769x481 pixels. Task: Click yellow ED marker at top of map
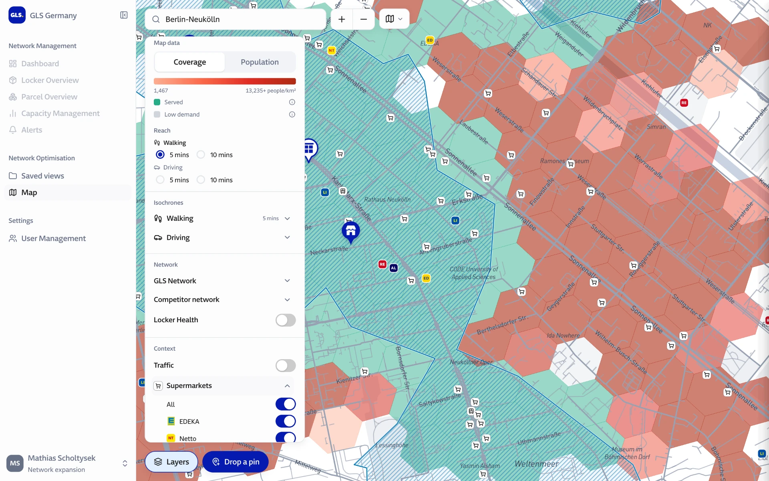point(430,40)
